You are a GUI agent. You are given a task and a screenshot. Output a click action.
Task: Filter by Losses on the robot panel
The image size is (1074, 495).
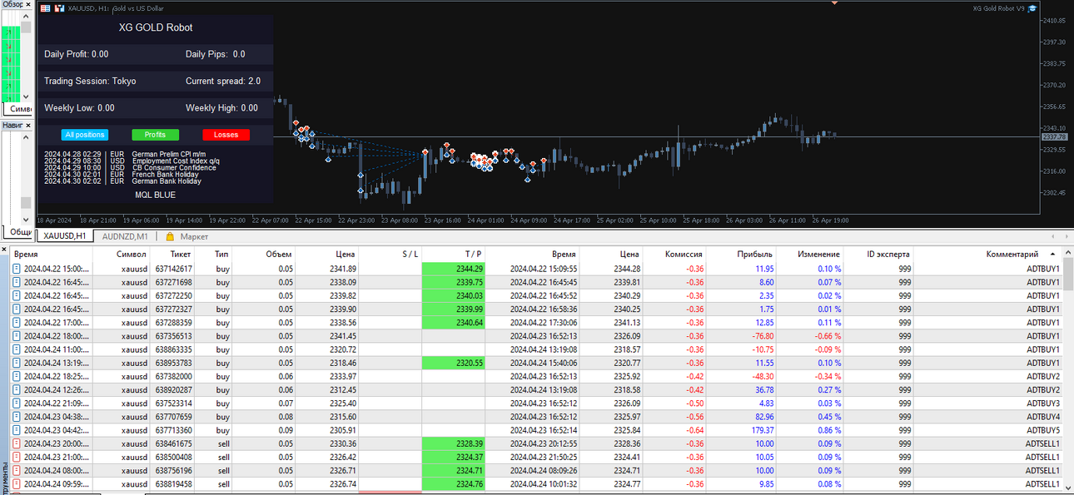point(226,135)
